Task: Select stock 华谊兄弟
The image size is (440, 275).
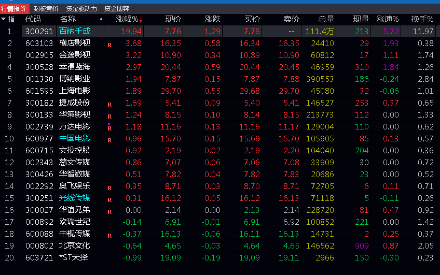Action: 75,209
